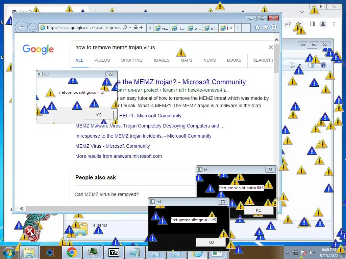Open 'More results from answers.microsoft.com' link
This screenshot has width=346, height=259.
click(x=119, y=156)
